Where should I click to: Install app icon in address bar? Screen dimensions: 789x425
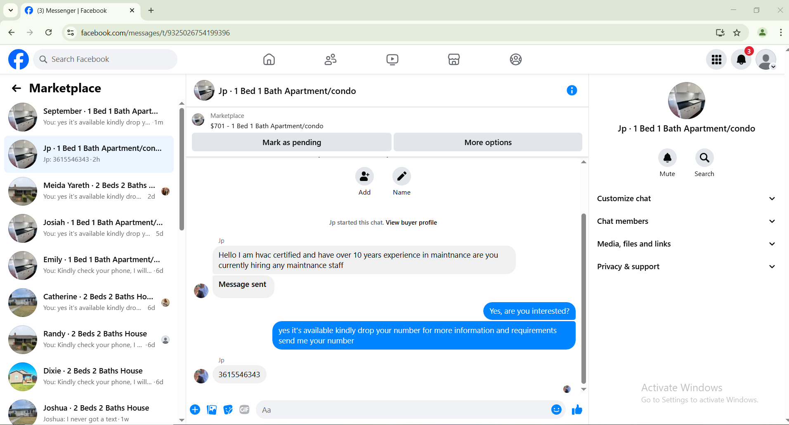pyautogui.click(x=720, y=33)
